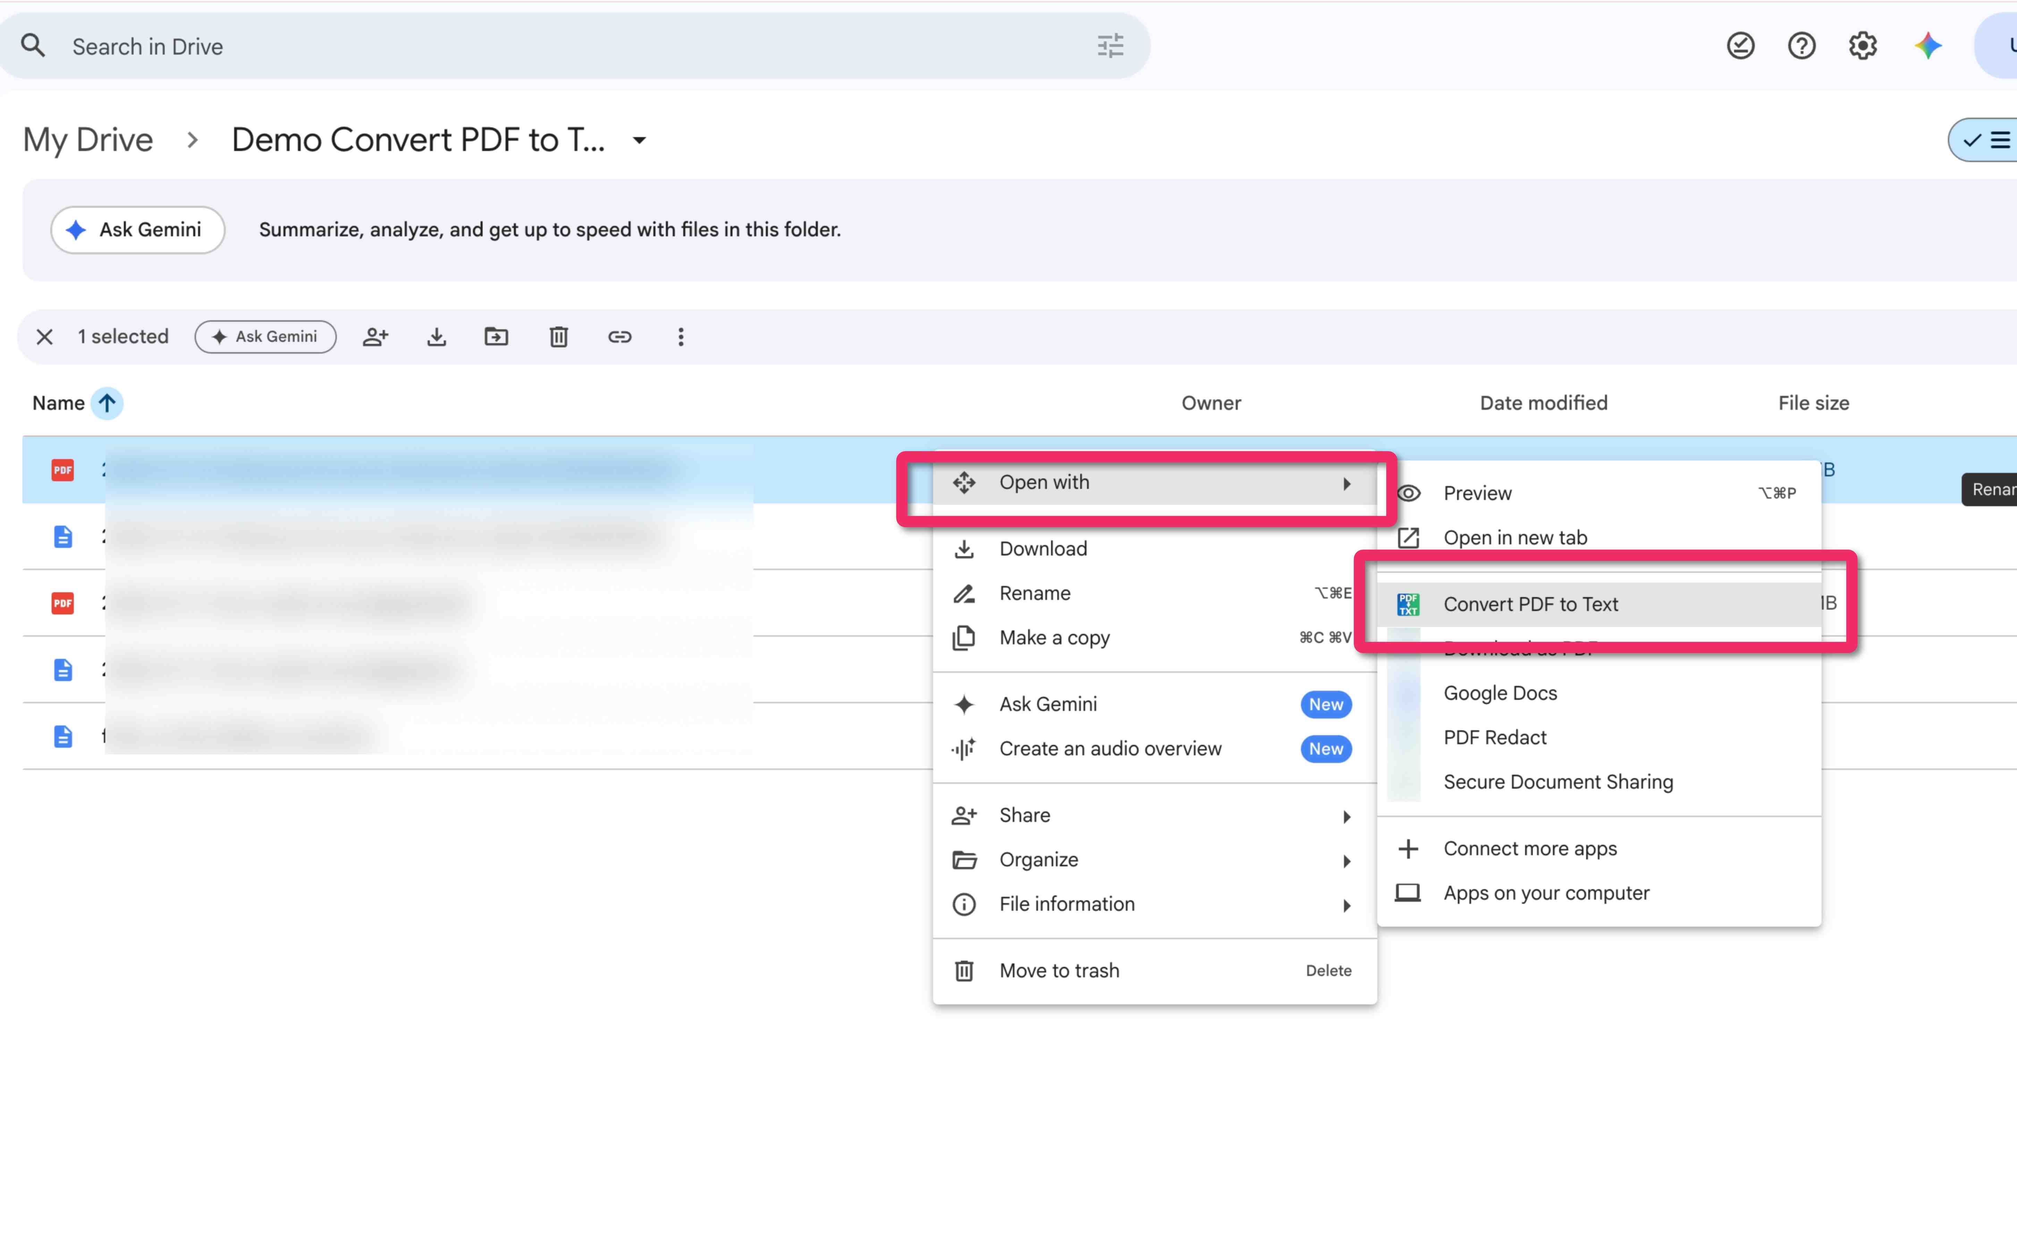Select the last row Docs file icon

point(62,737)
